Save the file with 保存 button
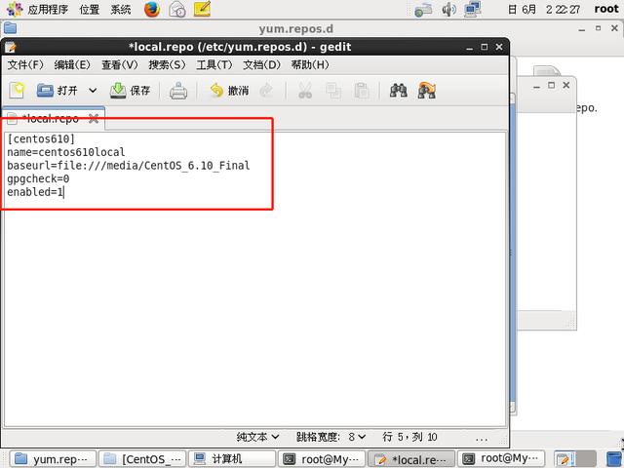 (130, 91)
